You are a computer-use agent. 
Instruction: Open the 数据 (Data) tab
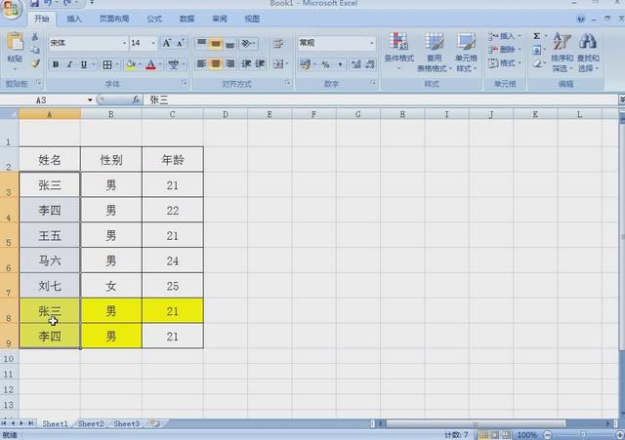[x=187, y=19]
